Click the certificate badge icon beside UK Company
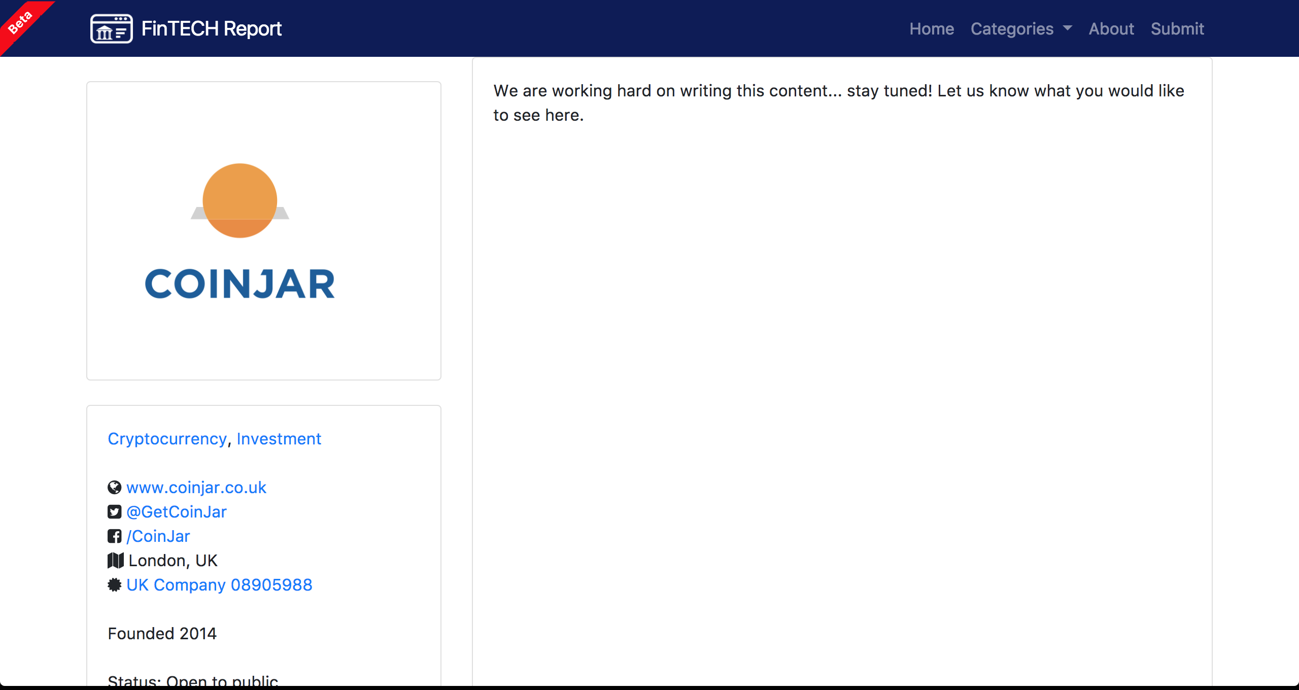The image size is (1299, 690). coord(115,585)
